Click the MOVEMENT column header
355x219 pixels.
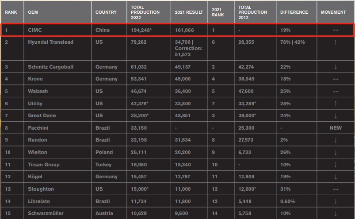333,12
